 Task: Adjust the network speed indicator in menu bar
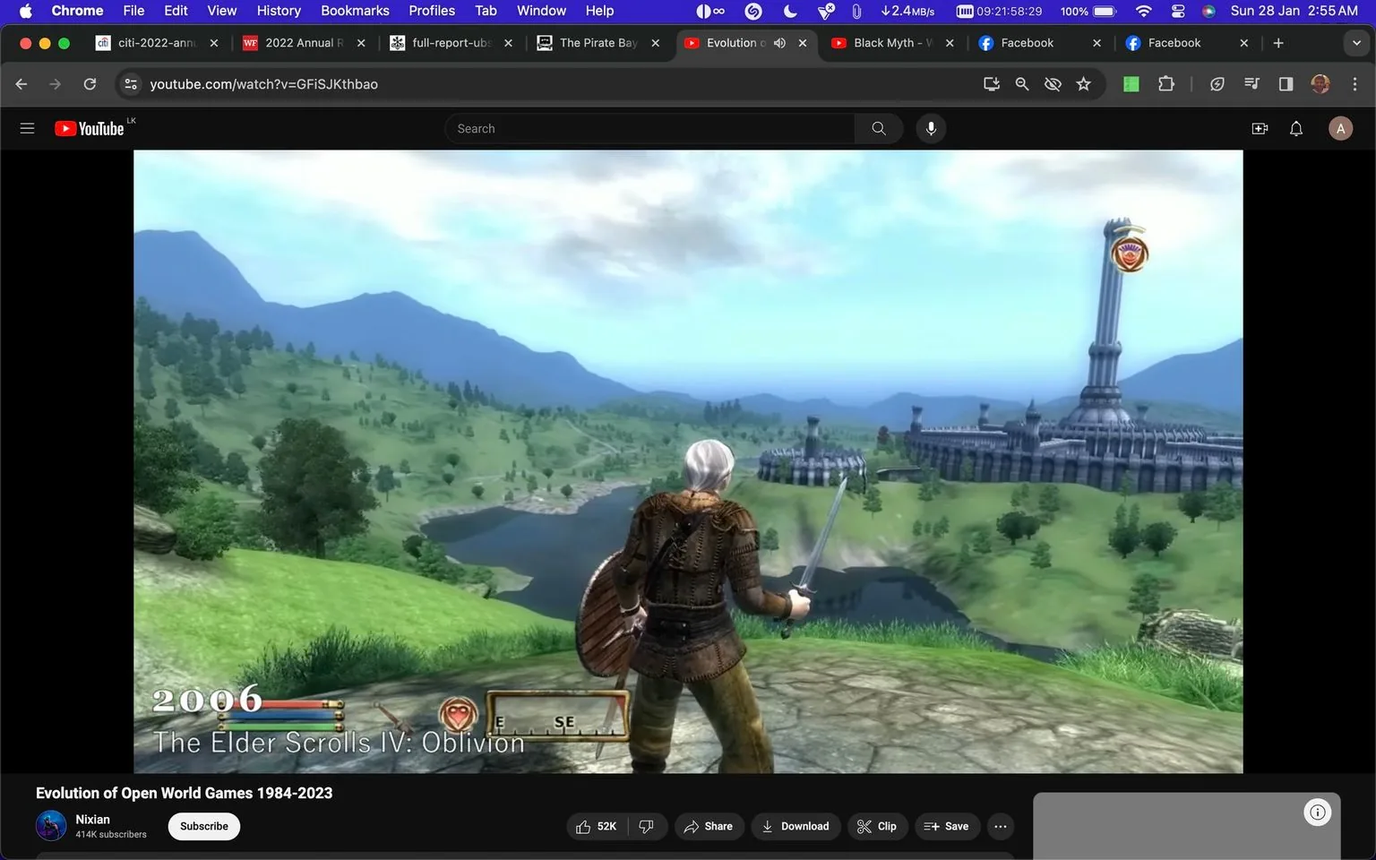tap(908, 11)
